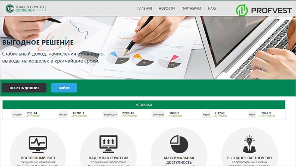Viewport: 296px width, 166px height.
Task: Click the Litecoin change value -27.7600000
Action: click(33, 116)
